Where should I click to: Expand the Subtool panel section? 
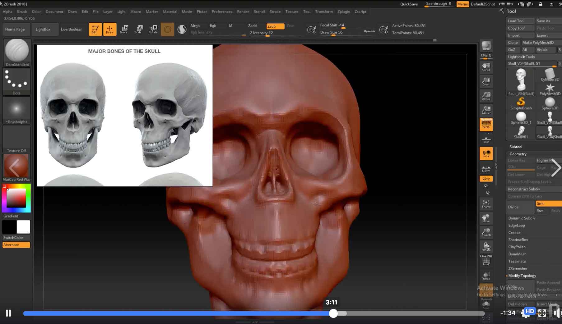point(516,147)
